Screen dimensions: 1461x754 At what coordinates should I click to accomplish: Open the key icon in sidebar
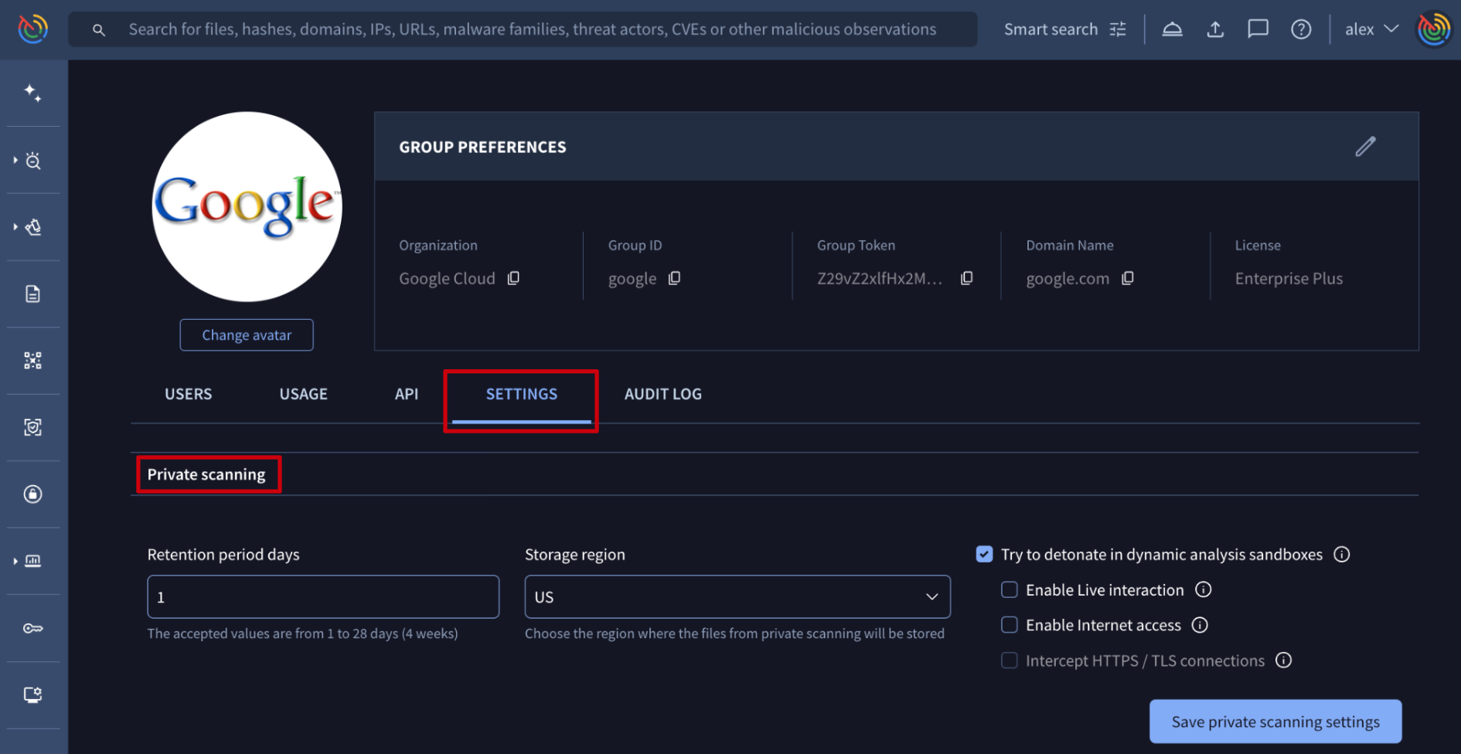(32, 628)
